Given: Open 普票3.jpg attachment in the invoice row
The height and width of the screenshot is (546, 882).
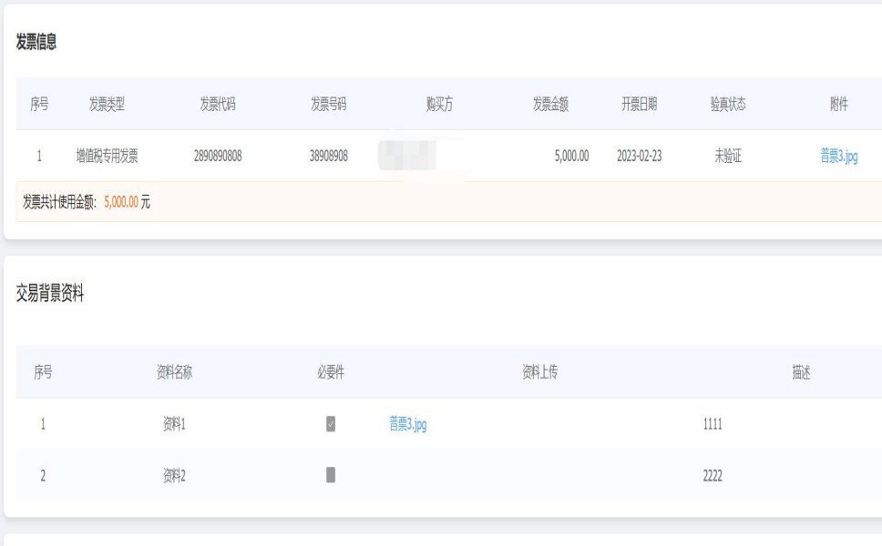Looking at the screenshot, I should pyautogui.click(x=838, y=156).
